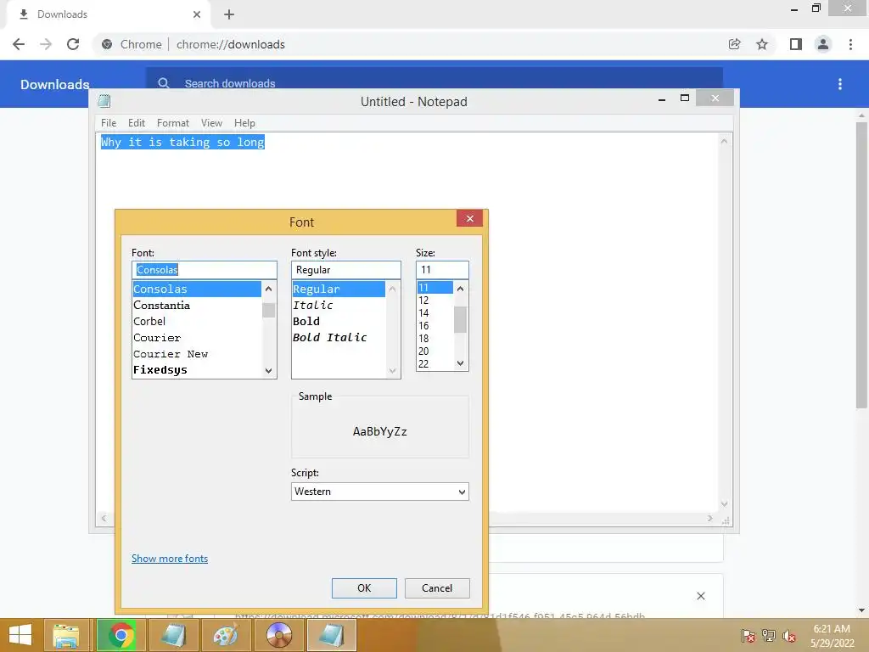Select active Notepad taskbar icon
869x652 pixels.
pos(331,635)
